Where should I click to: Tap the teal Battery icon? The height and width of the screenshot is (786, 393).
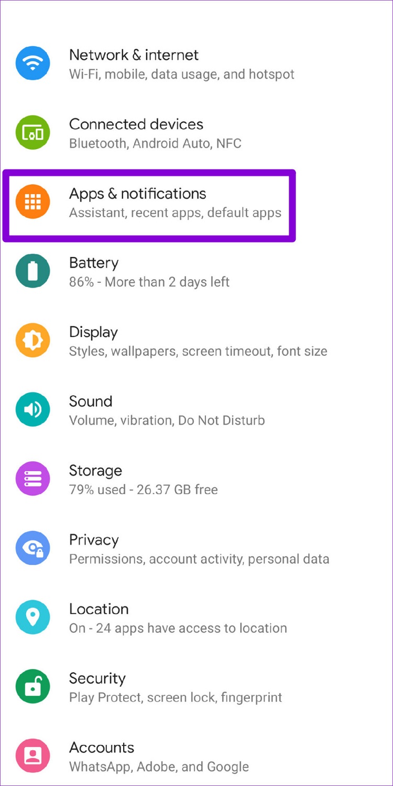click(x=33, y=271)
